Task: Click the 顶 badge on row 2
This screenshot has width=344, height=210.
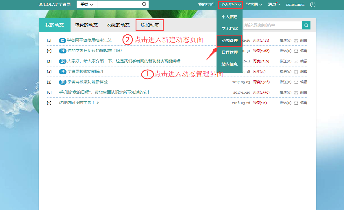Action: (x=63, y=51)
